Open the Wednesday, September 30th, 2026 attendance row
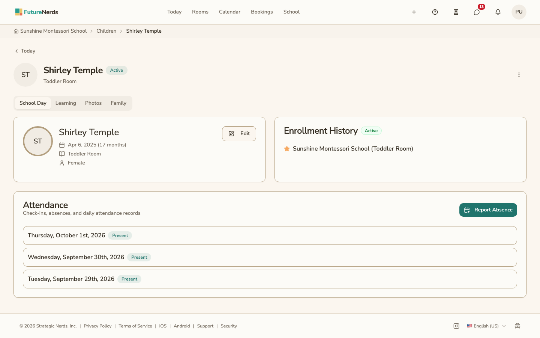The image size is (540, 338). pos(270,257)
